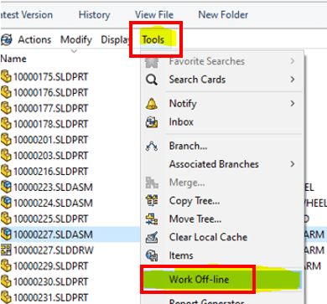Open the Modify menu

point(76,39)
